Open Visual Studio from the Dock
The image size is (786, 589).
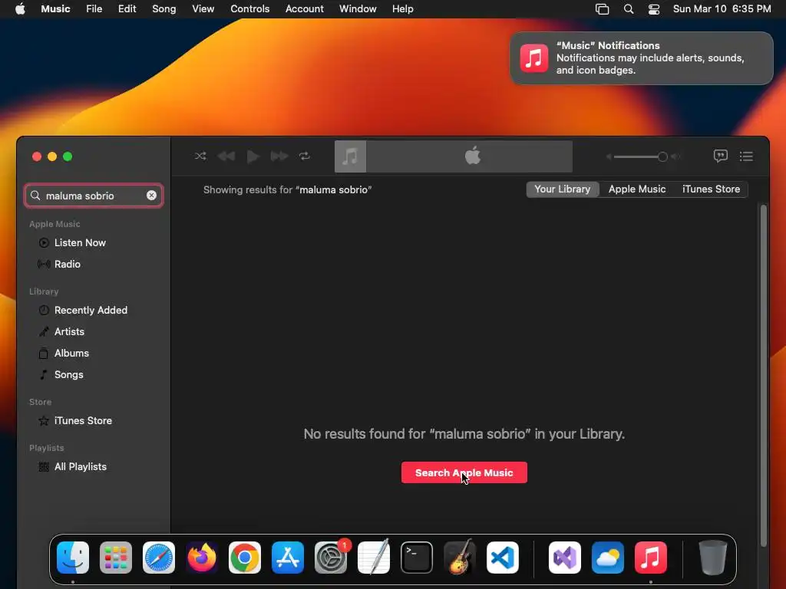565,558
